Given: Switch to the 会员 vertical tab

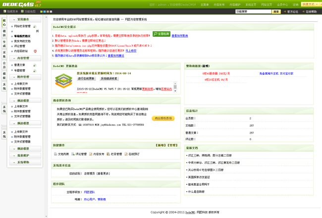Looking at the screenshot, I should [4, 65].
